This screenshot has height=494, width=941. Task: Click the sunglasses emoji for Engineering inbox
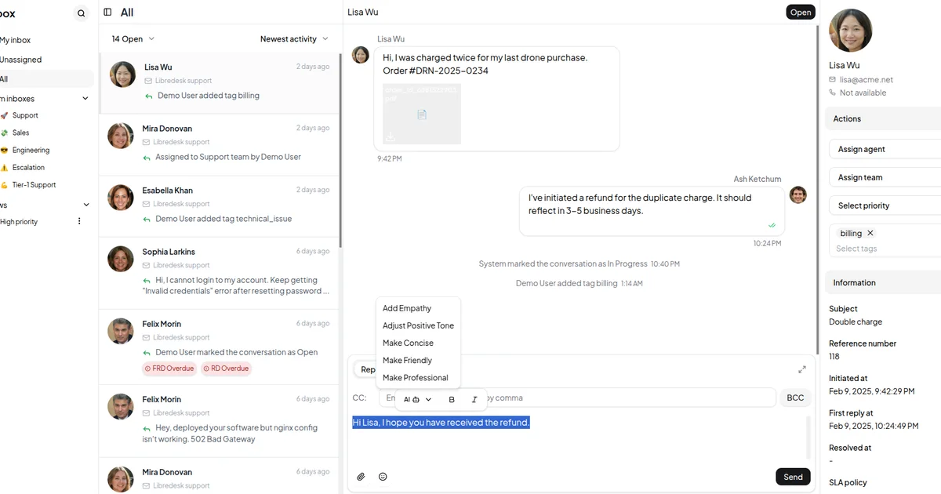[x=4, y=150]
